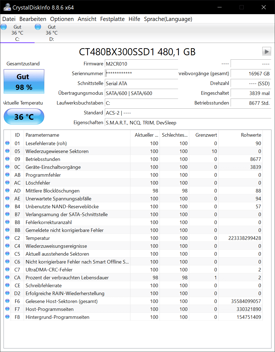This screenshot has height=352, width=275.
Task: Click the status icon for Unbenutzte NAND-Reserveblöcke
Action: coord(7,206)
